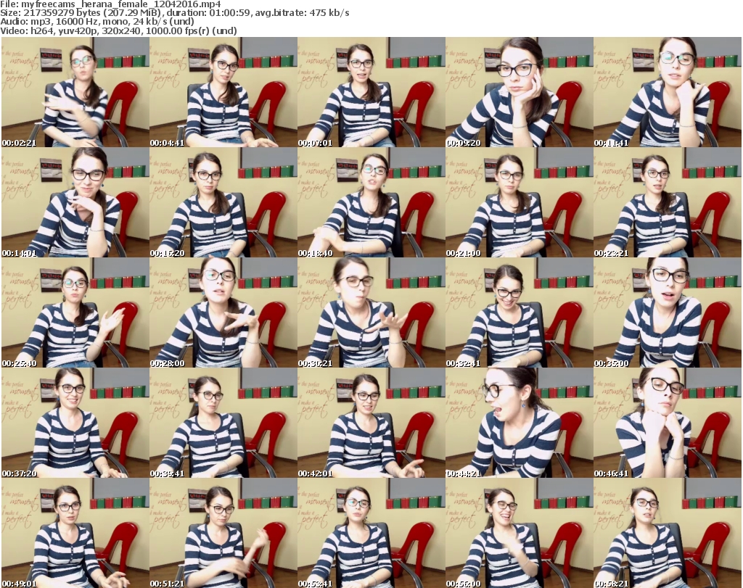Select the thumbnail stamped 00:16:20

tap(223, 202)
